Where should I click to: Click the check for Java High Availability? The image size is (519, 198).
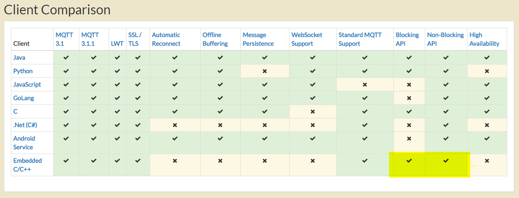pyautogui.click(x=487, y=57)
